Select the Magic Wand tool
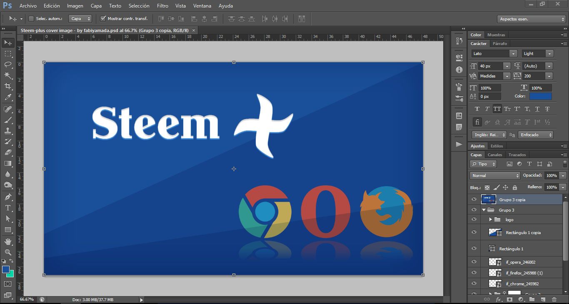 click(x=8, y=75)
